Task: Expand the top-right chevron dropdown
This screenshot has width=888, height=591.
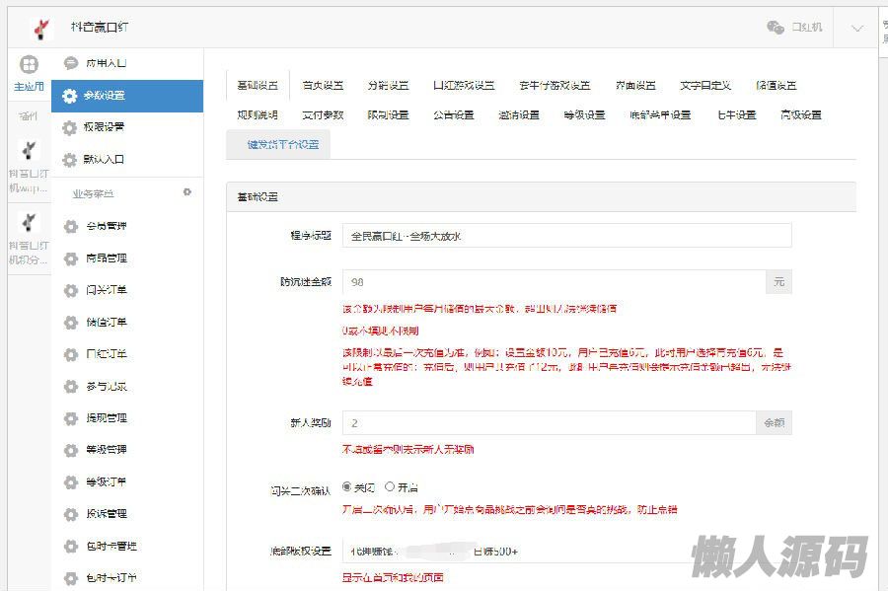Action: [855, 28]
